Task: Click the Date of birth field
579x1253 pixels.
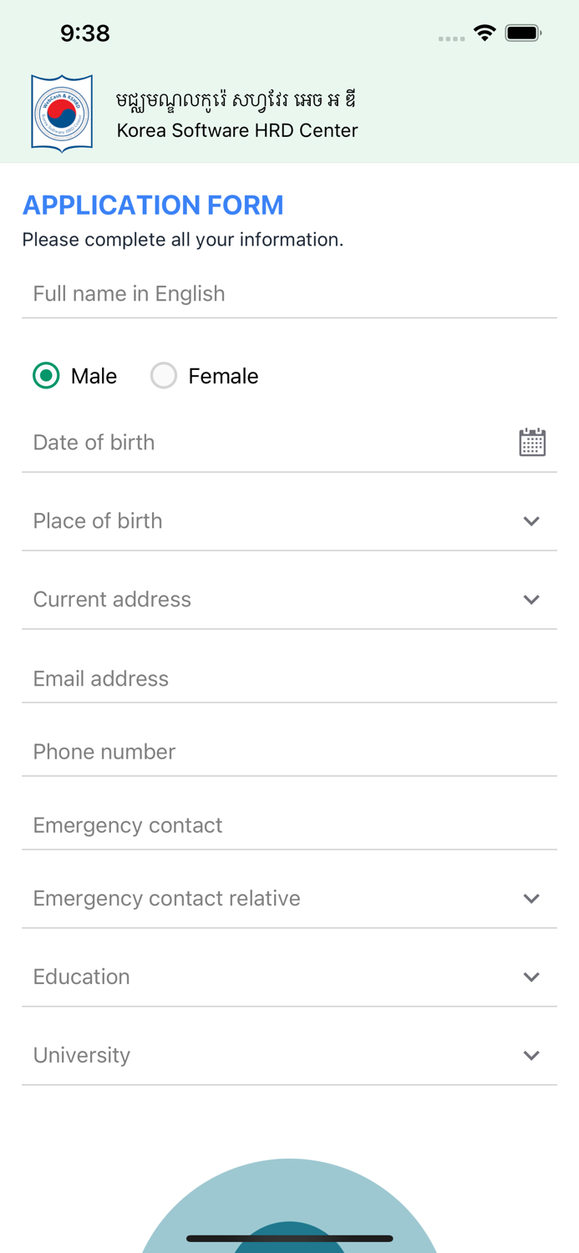Action: [x=251, y=442]
